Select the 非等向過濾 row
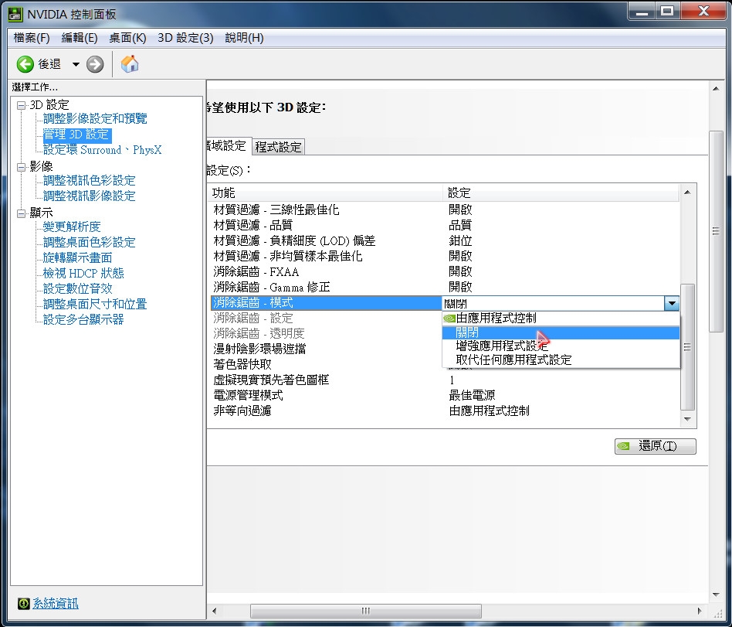732x627 pixels. point(445,411)
